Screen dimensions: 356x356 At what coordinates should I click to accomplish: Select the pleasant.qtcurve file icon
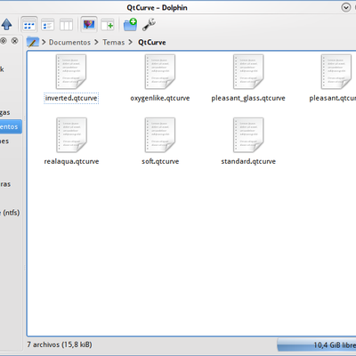[336, 71]
